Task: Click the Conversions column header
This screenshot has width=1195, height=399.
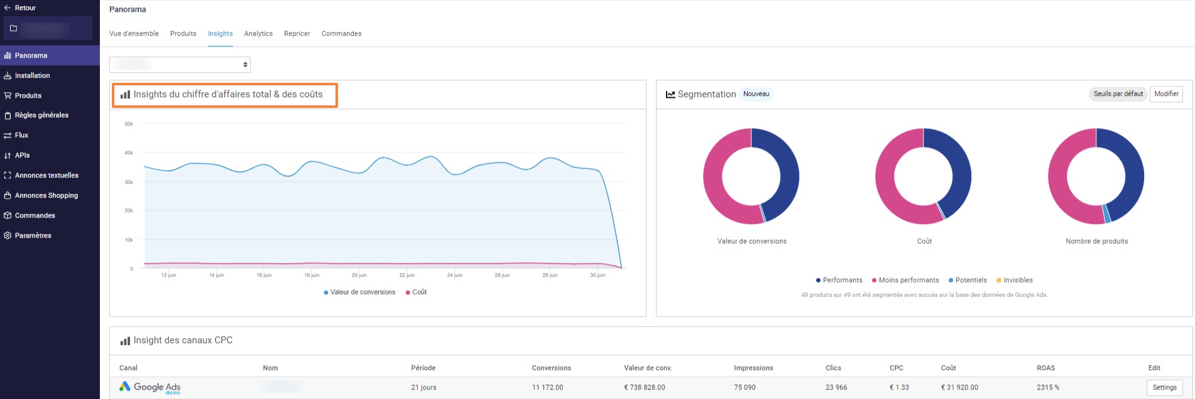Action: 552,368
